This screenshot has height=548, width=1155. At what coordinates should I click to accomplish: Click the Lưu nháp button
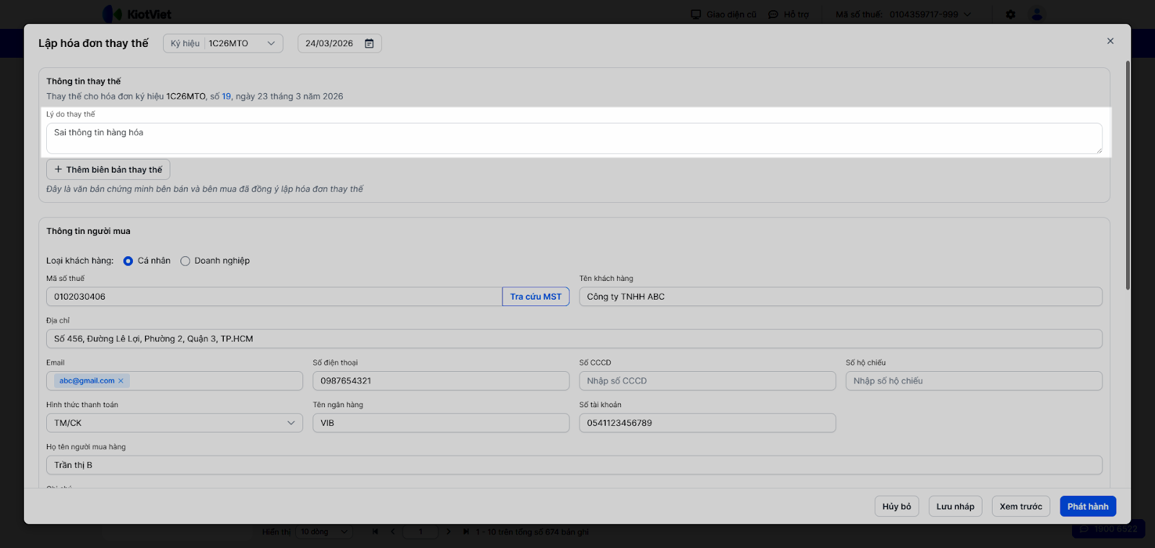click(955, 507)
